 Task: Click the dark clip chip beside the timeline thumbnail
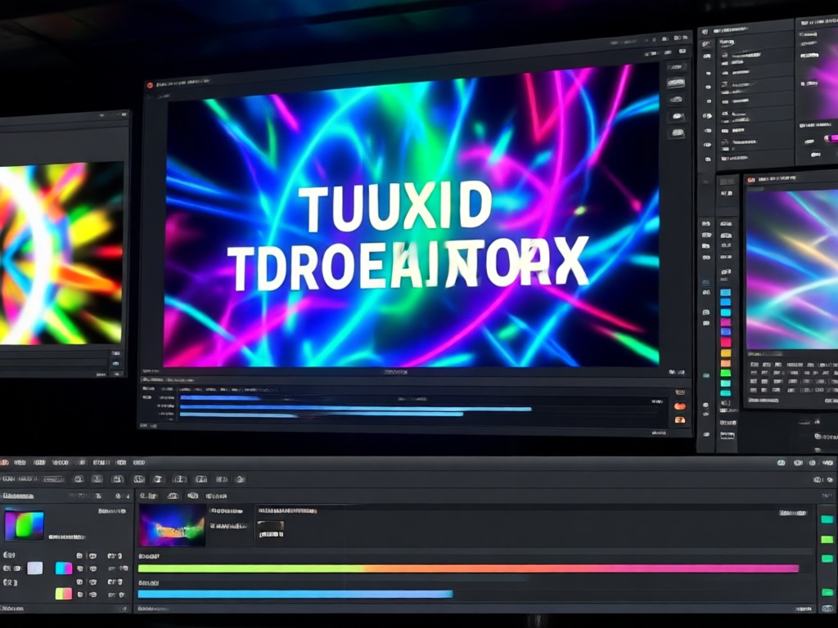coord(270,526)
